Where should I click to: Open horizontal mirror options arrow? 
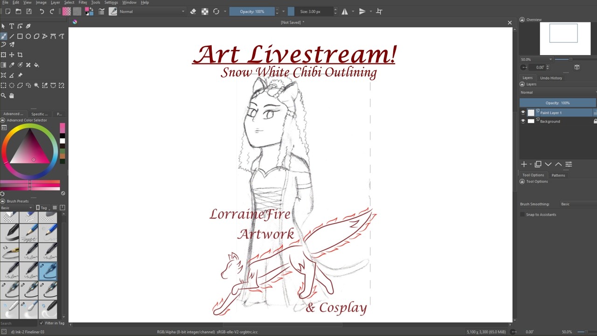coord(353,11)
